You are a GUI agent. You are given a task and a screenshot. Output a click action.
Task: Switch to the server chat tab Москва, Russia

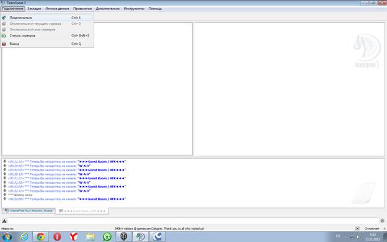click(x=29, y=211)
